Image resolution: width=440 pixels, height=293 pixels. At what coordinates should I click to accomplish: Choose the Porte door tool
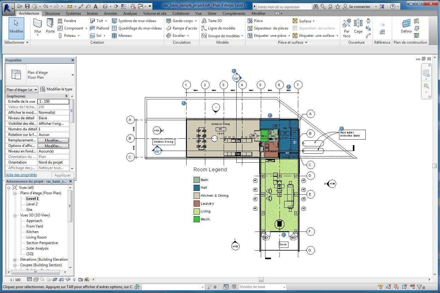(x=50, y=26)
